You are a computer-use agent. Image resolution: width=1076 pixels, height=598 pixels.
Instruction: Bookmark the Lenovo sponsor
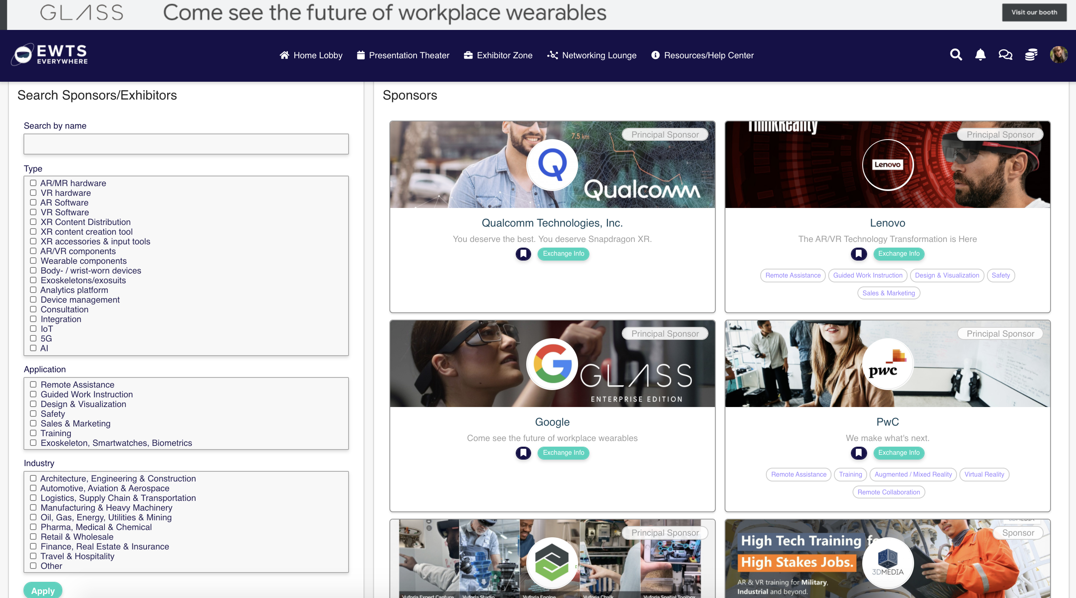coord(858,254)
